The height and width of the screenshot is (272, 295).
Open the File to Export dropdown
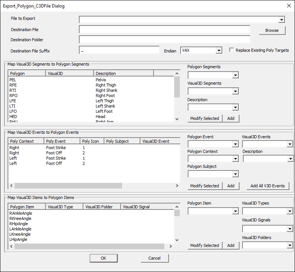click(x=281, y=19)
